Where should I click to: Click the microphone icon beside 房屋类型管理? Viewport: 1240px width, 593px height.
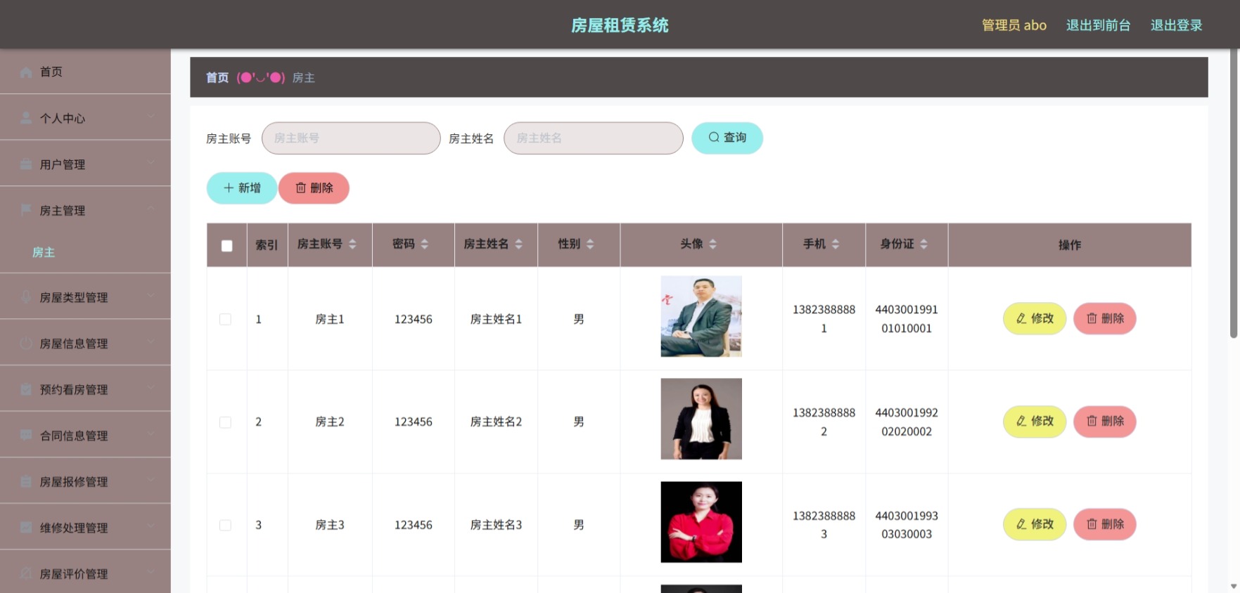tap(26, 297)
